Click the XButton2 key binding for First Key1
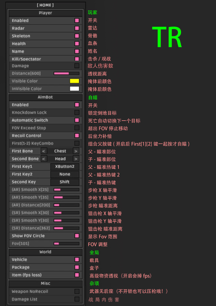 (x=65, y=166)
